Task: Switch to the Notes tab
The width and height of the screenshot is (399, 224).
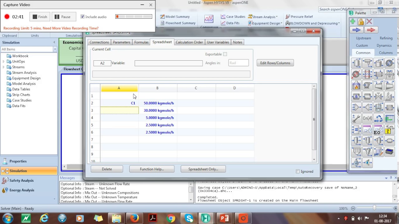Action: point(238,42)
